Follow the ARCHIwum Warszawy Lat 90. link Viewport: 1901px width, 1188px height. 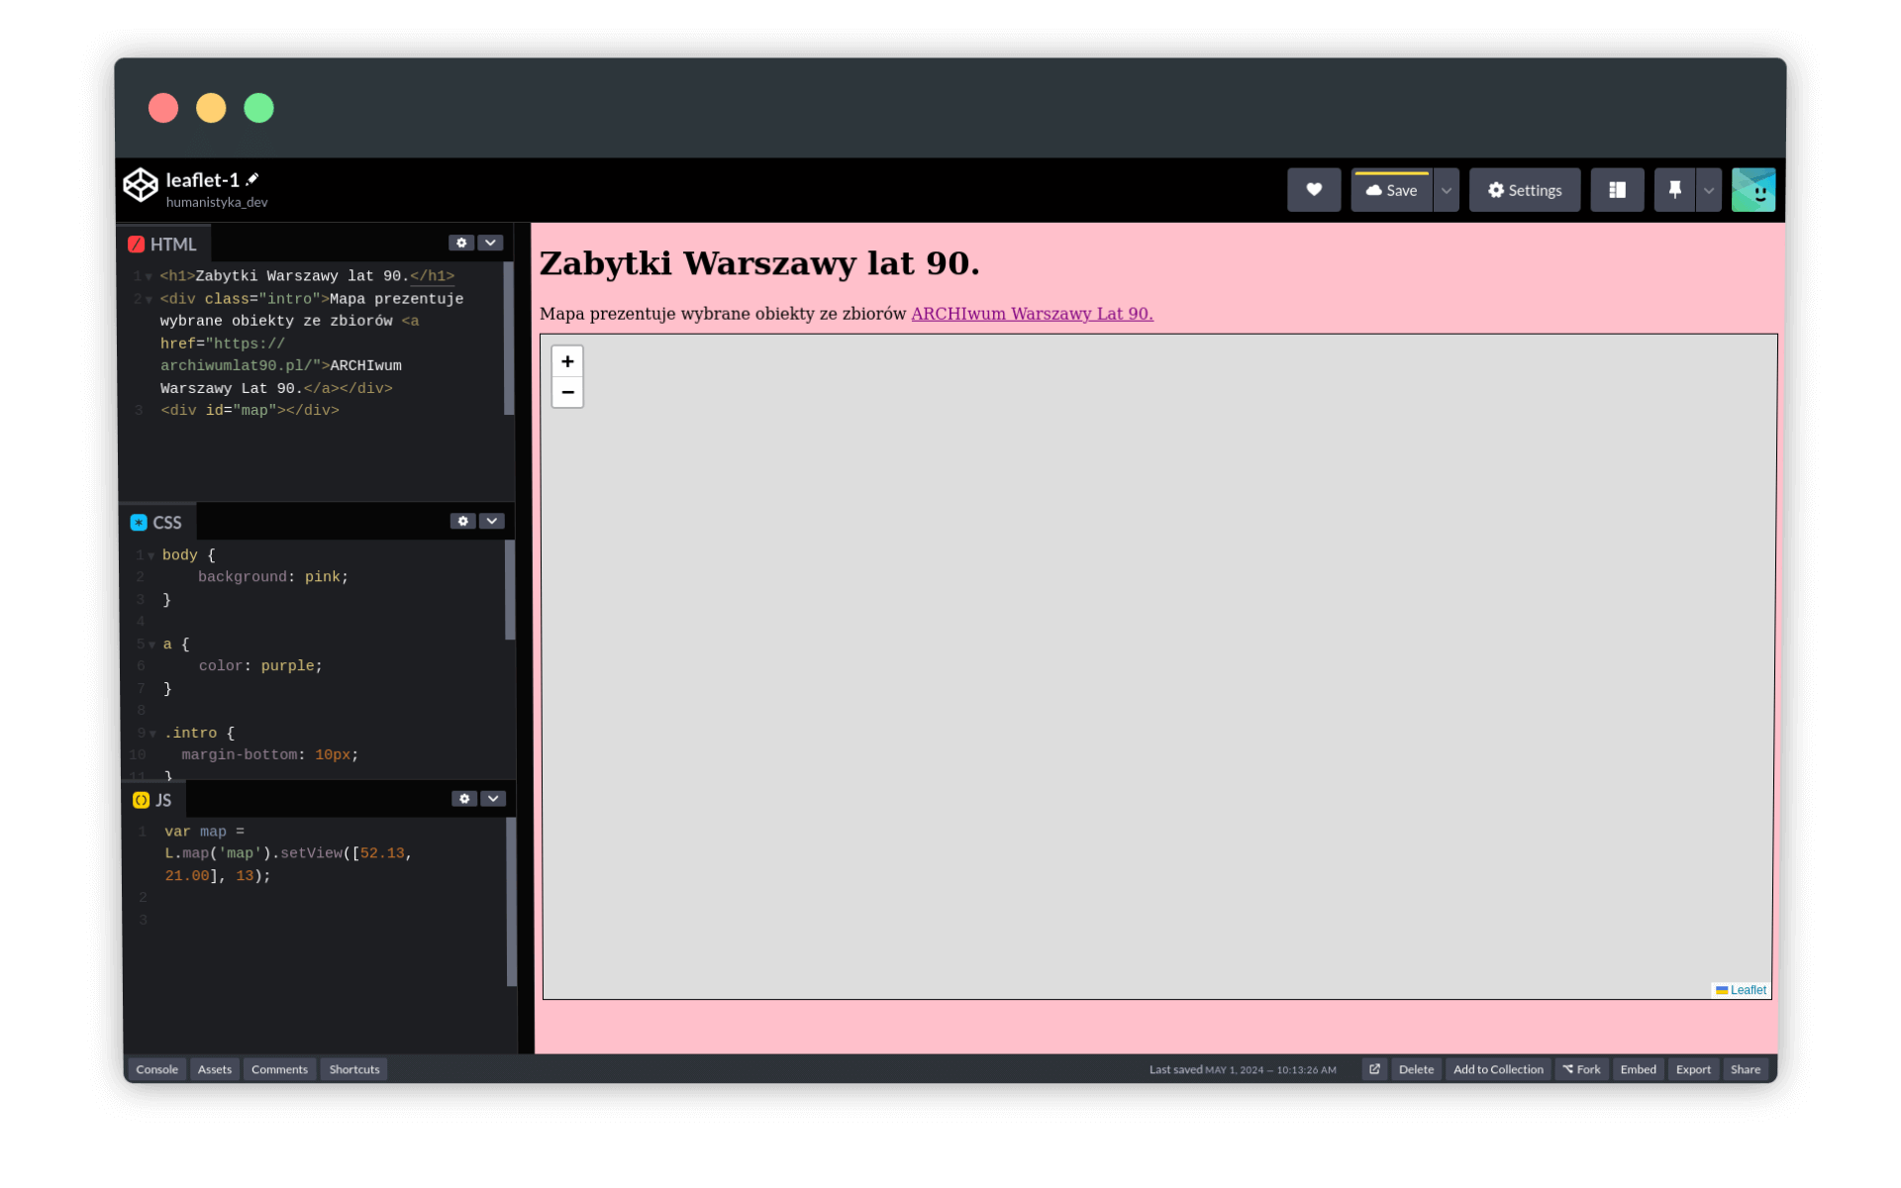[1032, 314]
